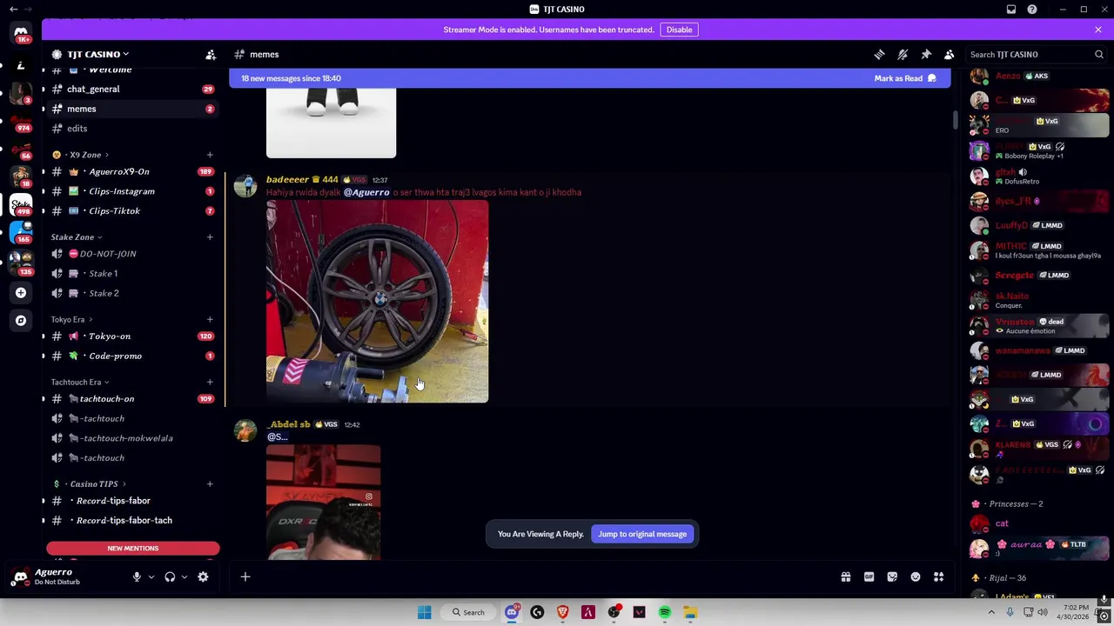Open the apps launcher icon
Image resolution: width=1114 pixels, height=626 pixels.
click(x=938, y=576)
